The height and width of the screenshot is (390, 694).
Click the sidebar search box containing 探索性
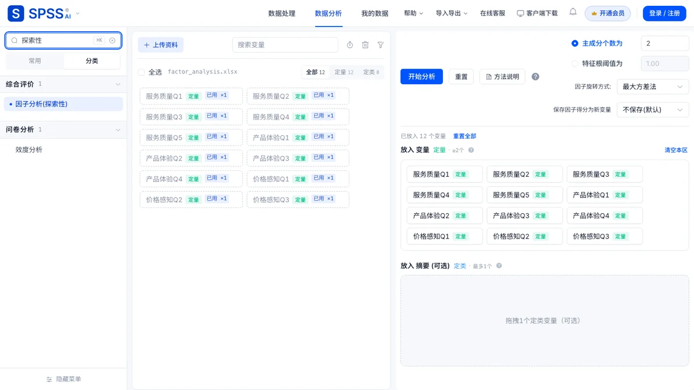[x=64, y=40]
